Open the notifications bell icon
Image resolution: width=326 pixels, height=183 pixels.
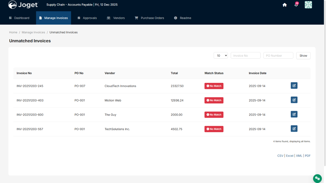point(296,5)
